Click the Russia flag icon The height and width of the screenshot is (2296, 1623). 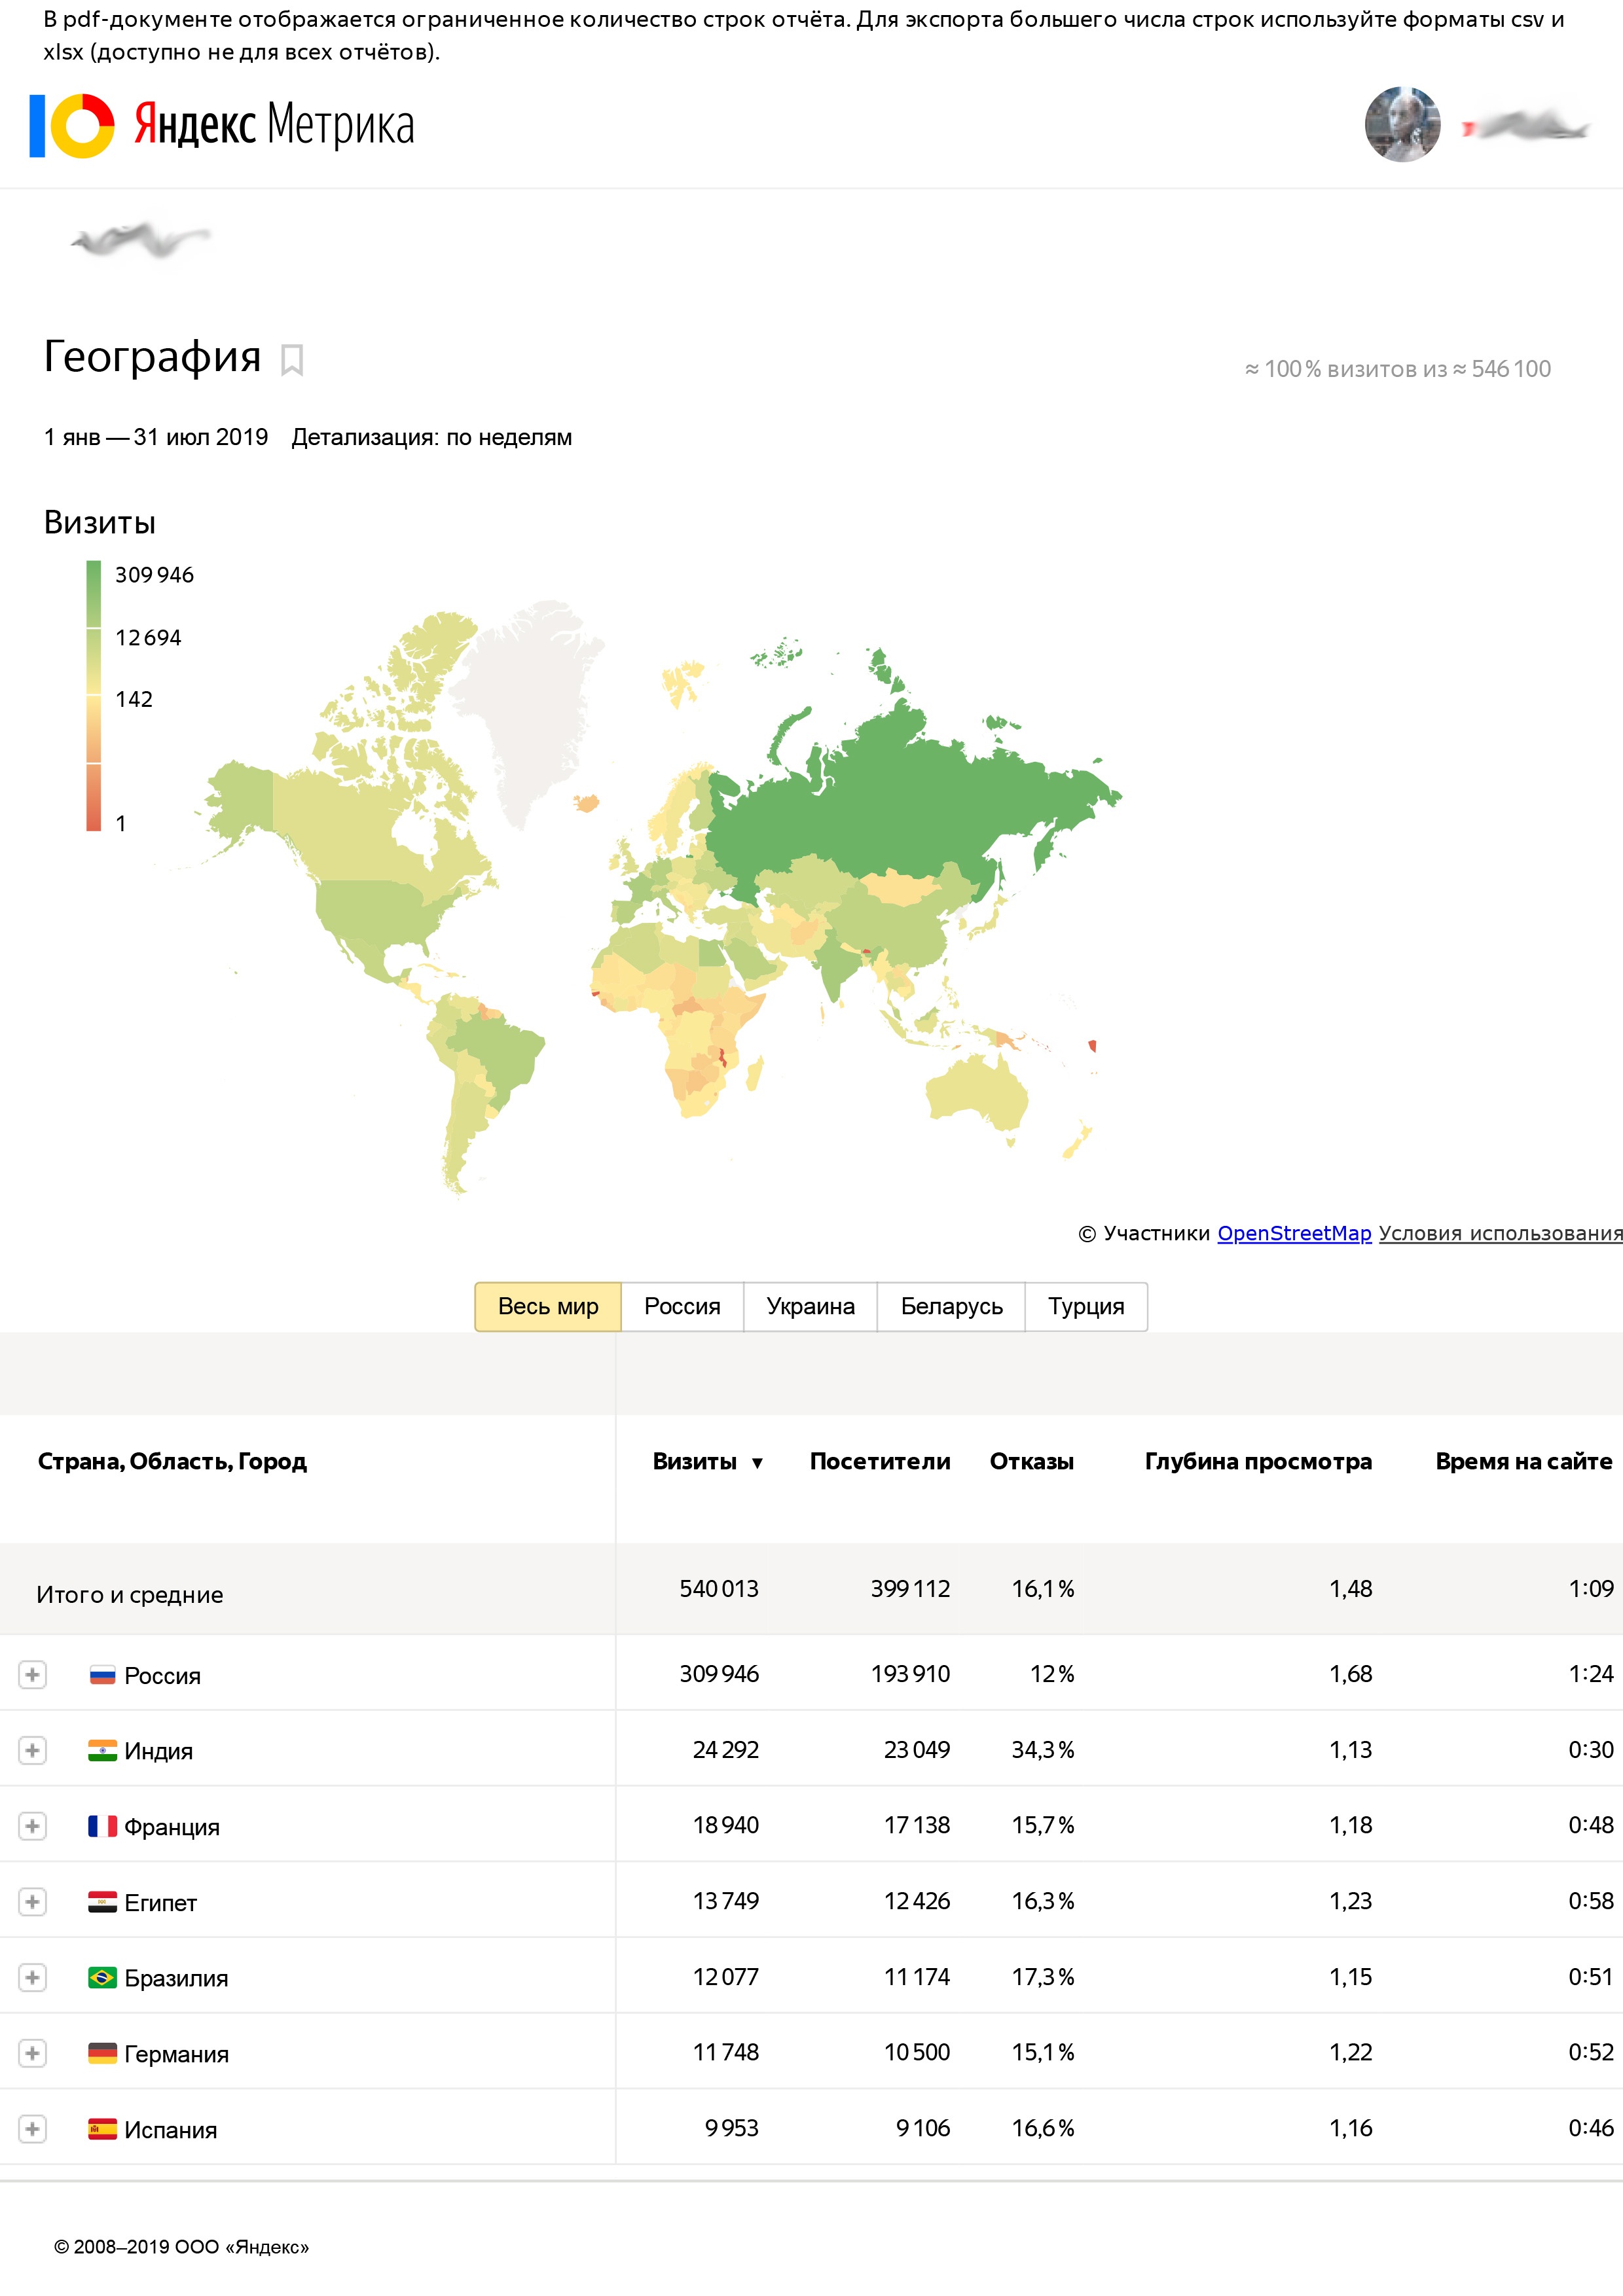pos(102,1675)
